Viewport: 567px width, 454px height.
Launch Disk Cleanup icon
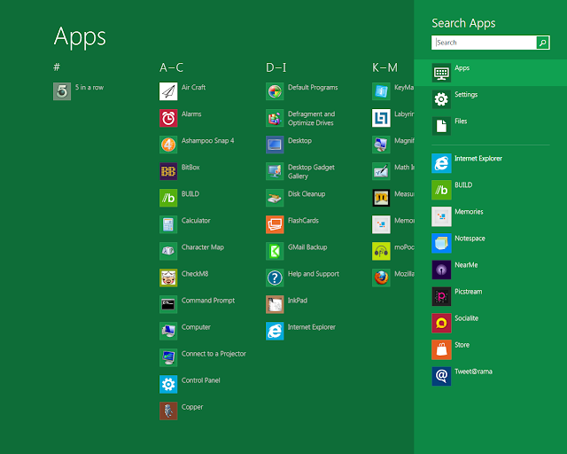pos(275,198)
